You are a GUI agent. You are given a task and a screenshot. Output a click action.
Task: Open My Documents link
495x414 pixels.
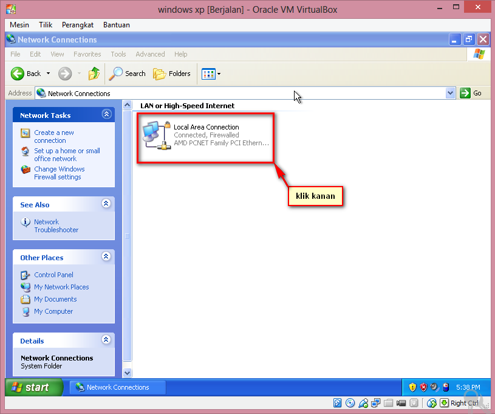55,299
